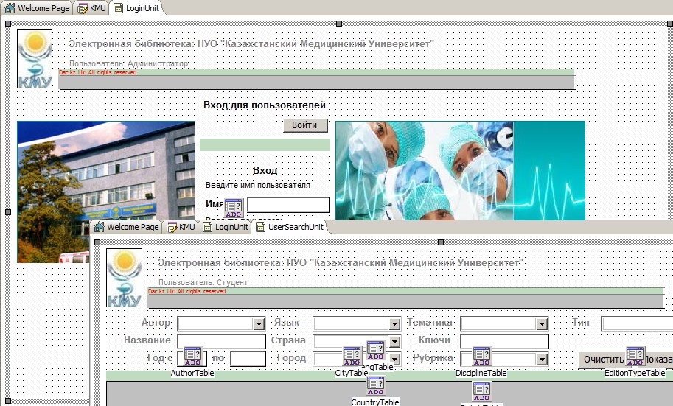Click the Ключи text field
Viewport: 673px width, 406px height.
pyautogui.click(x=504, y=342)
